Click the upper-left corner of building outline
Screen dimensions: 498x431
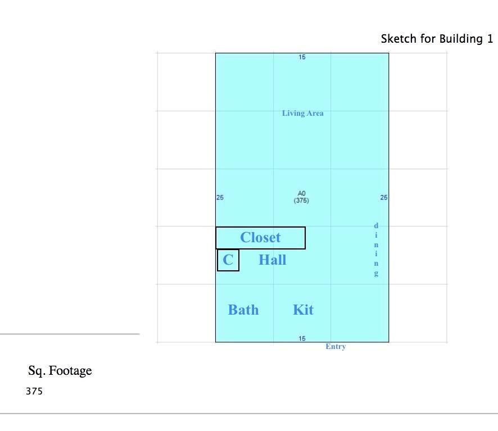pyautogui.click(x=216, y=53)
